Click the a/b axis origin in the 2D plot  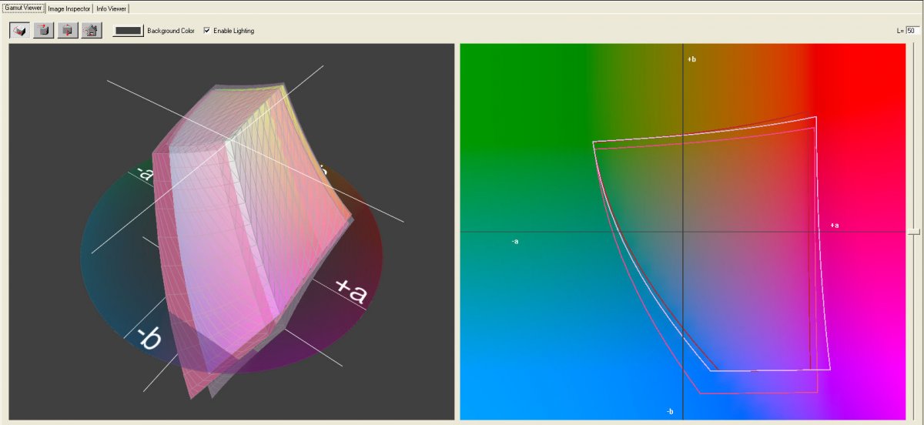(x=684, y=231)
